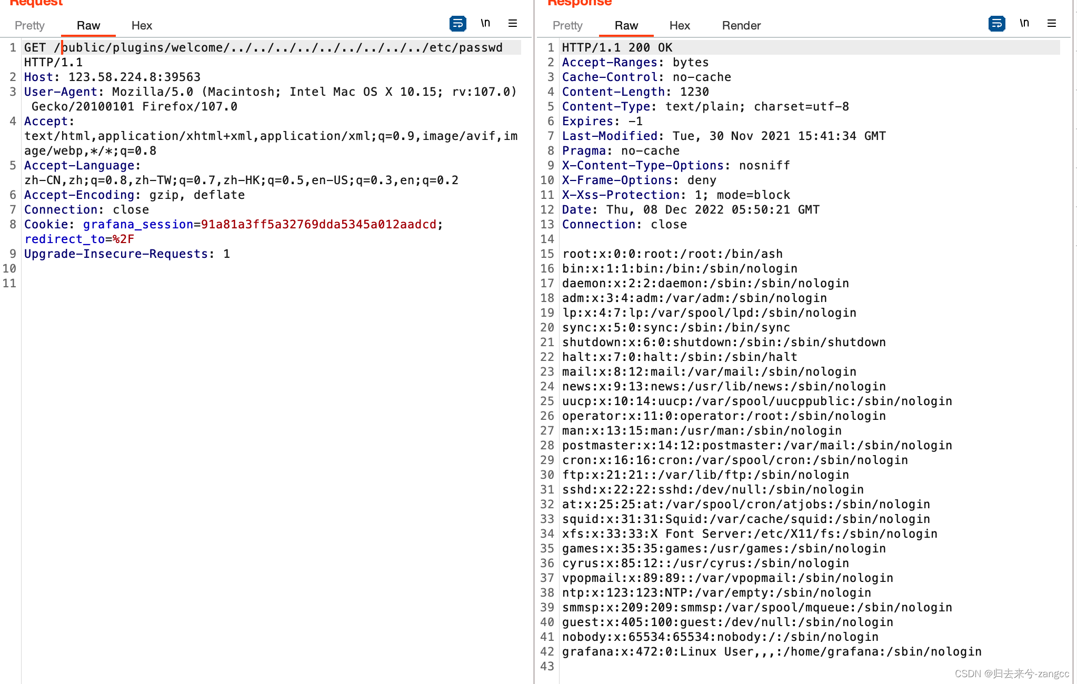Click X-Frame-Options: deny header
The width and height of the screenshot is (1077, 684).
639,180
